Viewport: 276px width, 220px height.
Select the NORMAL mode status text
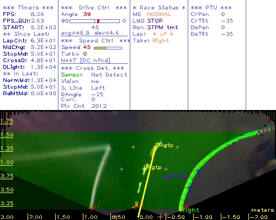[159, 14]
